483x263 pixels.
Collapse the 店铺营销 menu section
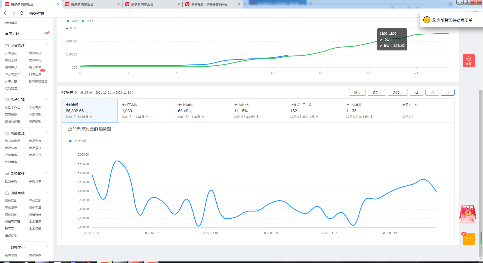click(x=47, y=192)
